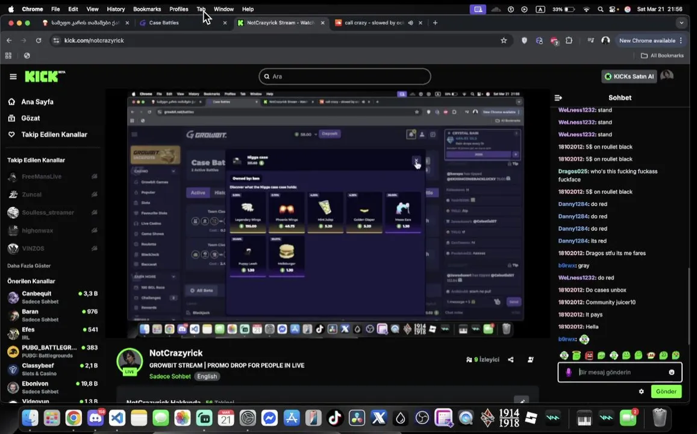
Task: Close the NotCrazyrick Stream tab
Action: click(x=322, y=23)
